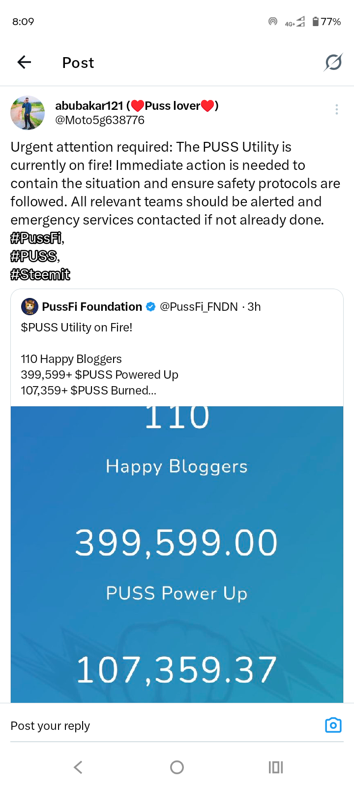
Task: Tap the #Steemit hashtag
Action: click(40, 274)
